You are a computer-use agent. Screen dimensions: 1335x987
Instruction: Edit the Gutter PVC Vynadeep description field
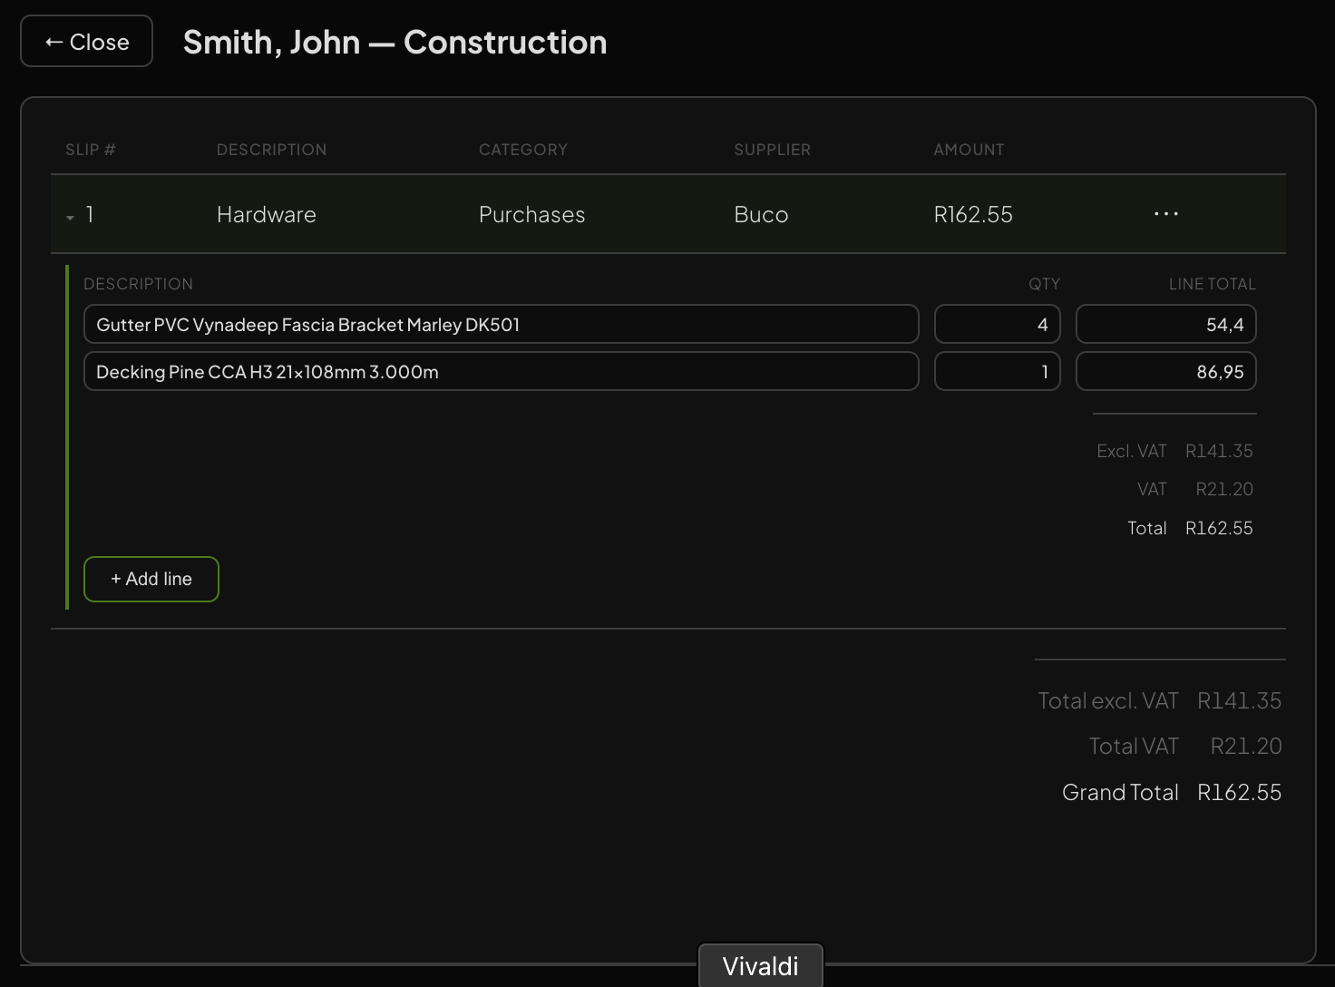[501, 325]
